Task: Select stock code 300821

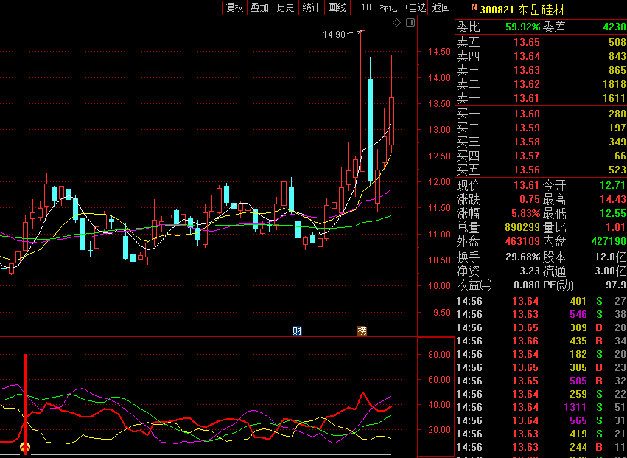Action: (x=497, y=10)
